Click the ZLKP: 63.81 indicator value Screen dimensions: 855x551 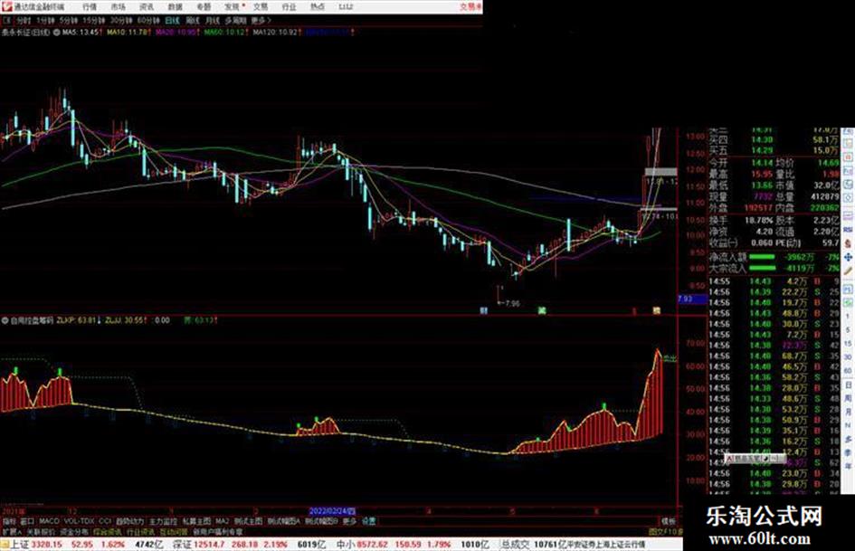pyautogui.click(x=79, y=321)
